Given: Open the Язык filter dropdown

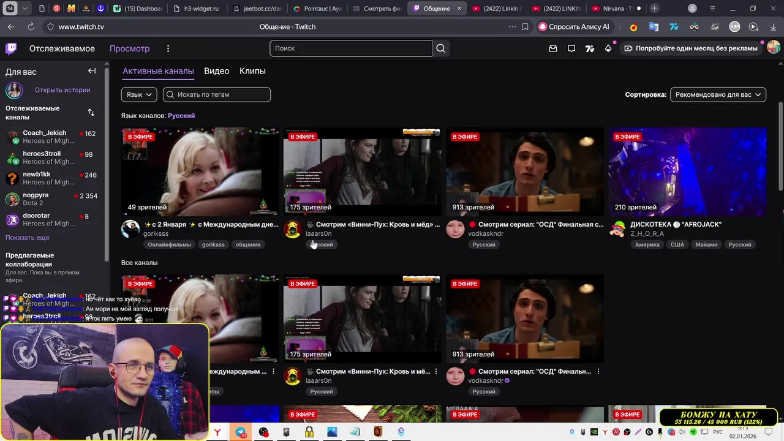Looking at the screenshot, I should point(139,94).
